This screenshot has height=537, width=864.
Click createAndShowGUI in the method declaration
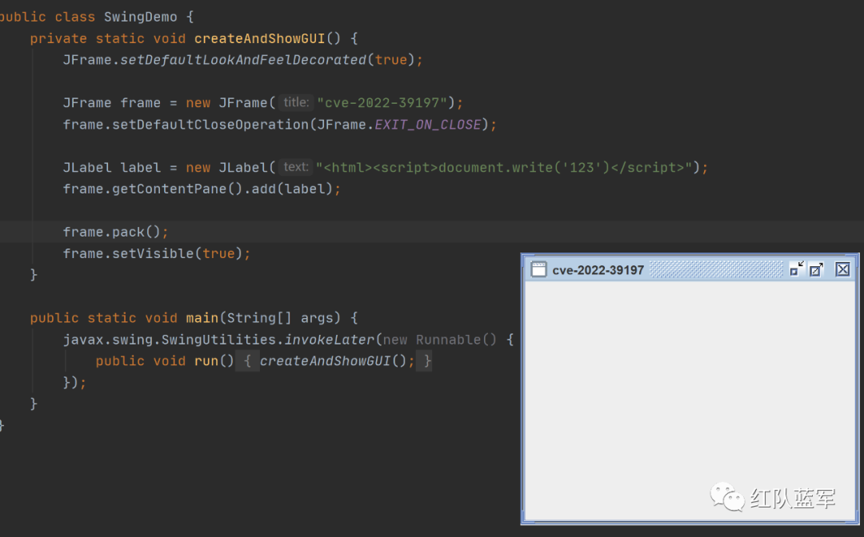tap(259, 38)
